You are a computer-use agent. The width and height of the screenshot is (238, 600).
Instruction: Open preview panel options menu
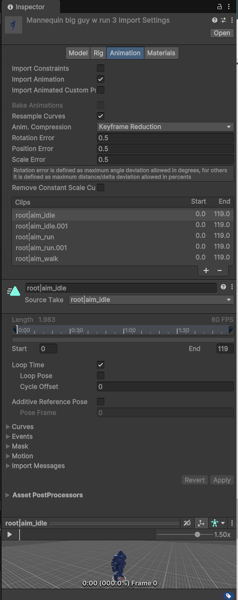[x=232, y=523]
